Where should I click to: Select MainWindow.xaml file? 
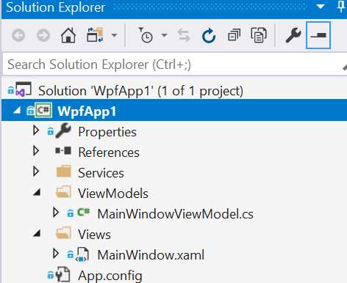pos(151,255)
